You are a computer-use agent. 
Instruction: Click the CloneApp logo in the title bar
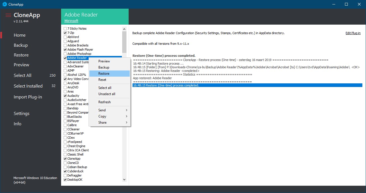(5, 4)
